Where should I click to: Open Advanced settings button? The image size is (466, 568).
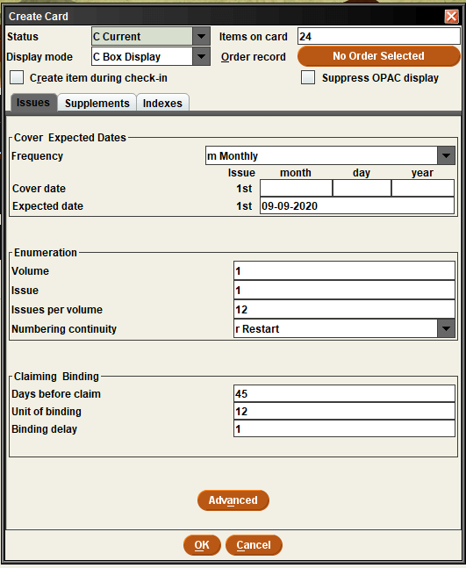coord(233,500)
